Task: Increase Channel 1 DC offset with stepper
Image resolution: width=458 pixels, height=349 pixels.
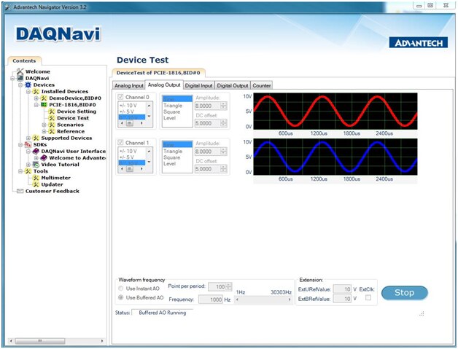Action: pyautogui.click(x=223, y=167)
